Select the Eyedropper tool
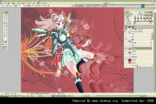This screenshot has height=104, width=156. tap(6, 34)
